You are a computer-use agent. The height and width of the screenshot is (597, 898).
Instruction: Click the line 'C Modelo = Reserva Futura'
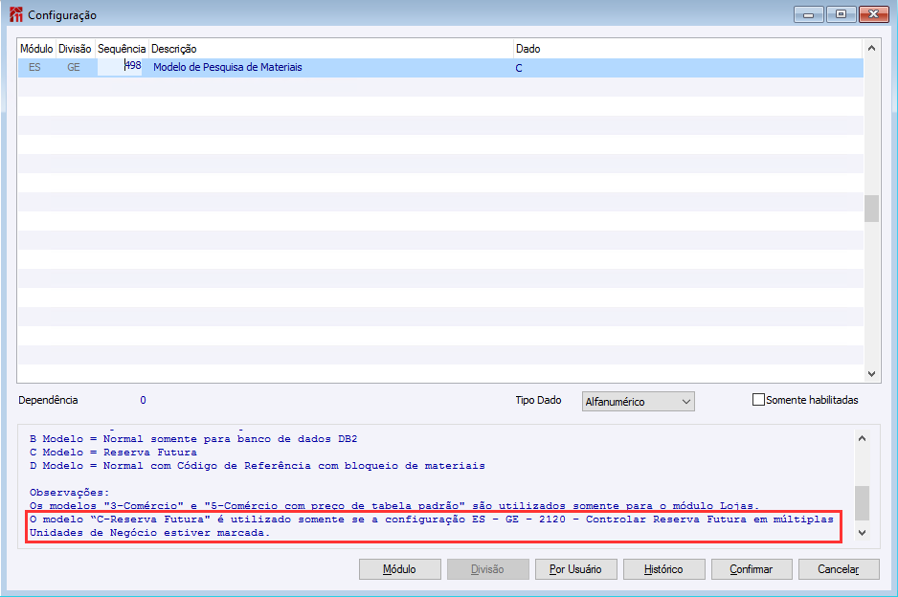click(113, 453)
